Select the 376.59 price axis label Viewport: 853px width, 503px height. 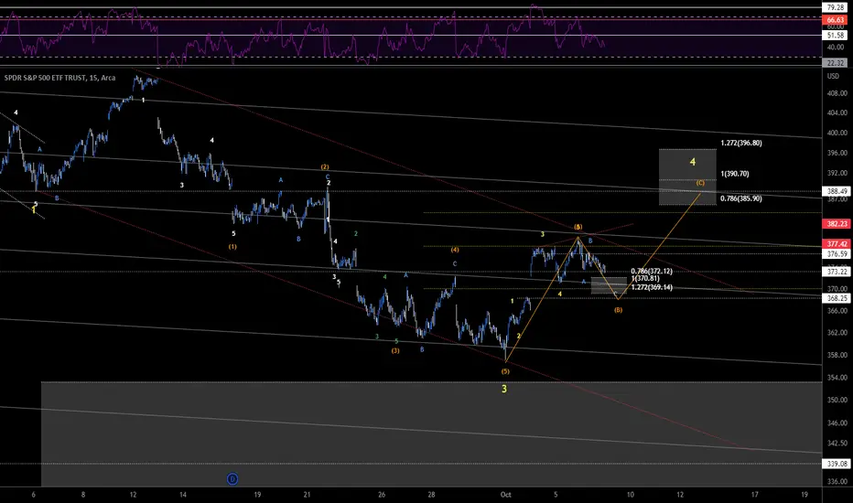pyautogui.click(x=837, y=254)
